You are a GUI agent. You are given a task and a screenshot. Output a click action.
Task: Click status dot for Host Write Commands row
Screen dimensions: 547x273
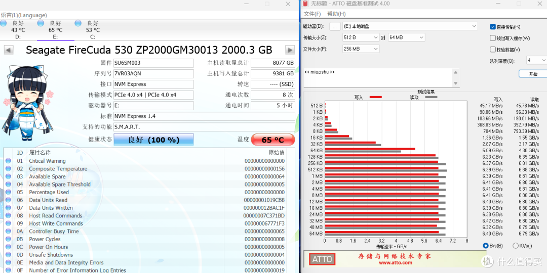[9, 223]
